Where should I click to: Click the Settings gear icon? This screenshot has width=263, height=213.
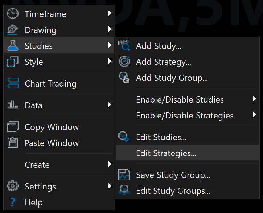pos(13,186)
